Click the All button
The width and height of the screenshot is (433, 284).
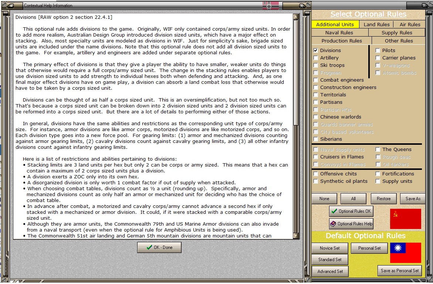tap(353, 199)
